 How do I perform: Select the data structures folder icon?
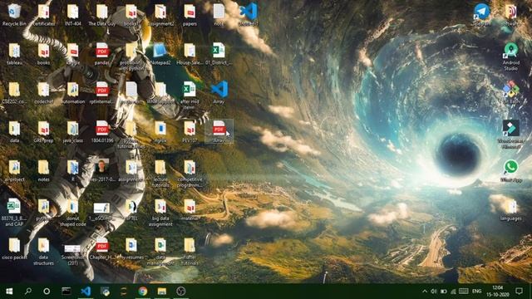pos(43,251)
